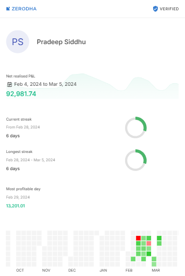
Task: Click the net realised P&L area chart
Action: pos(92,86)
